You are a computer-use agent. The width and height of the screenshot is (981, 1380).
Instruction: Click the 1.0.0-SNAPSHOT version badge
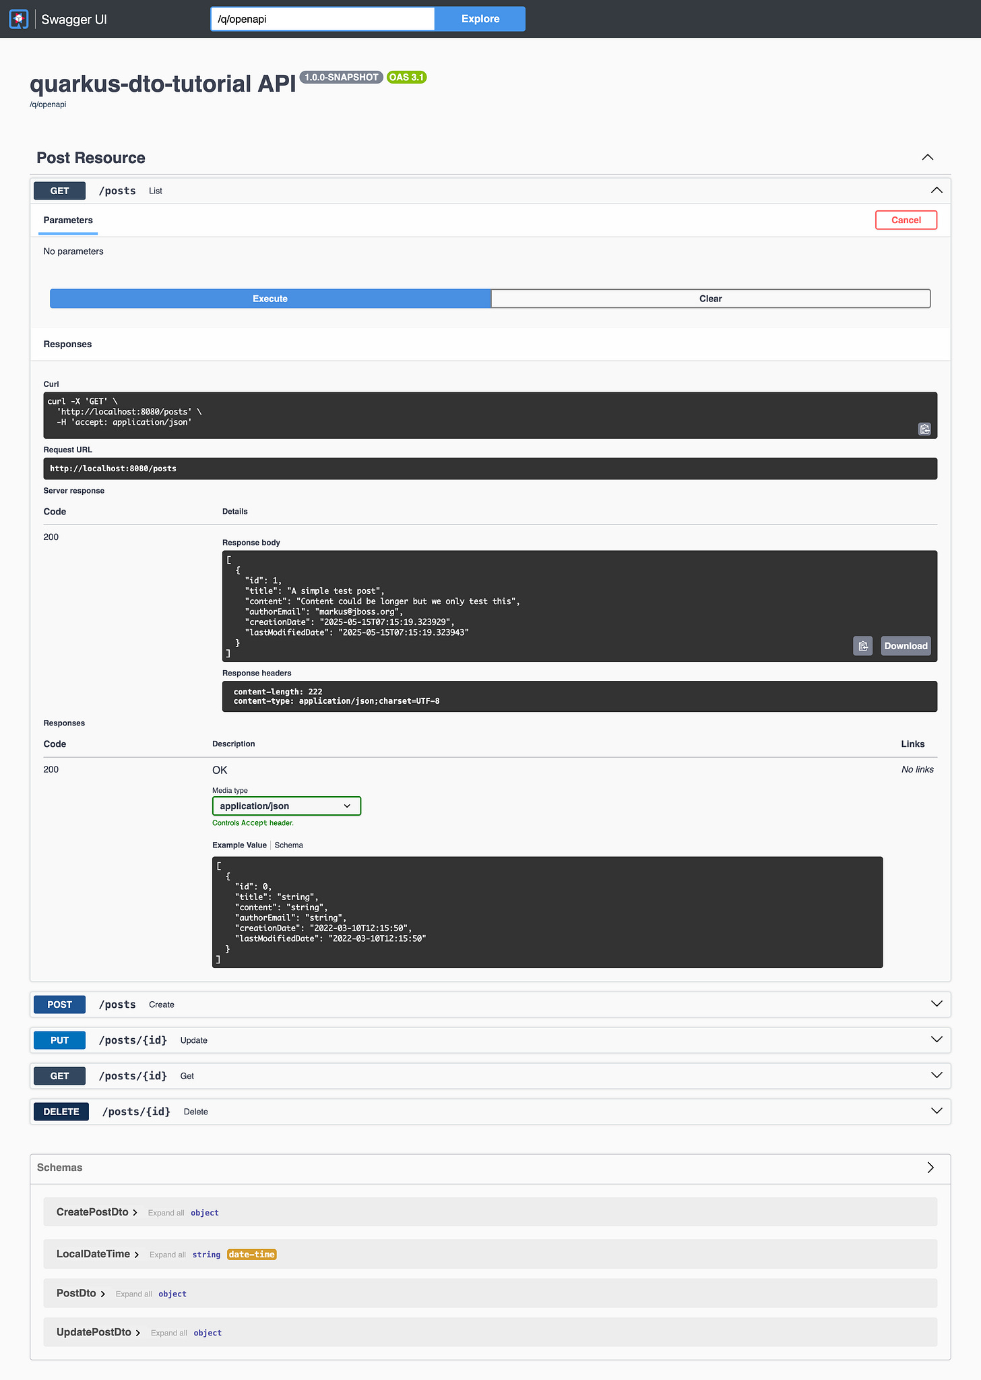coord(341,78)
